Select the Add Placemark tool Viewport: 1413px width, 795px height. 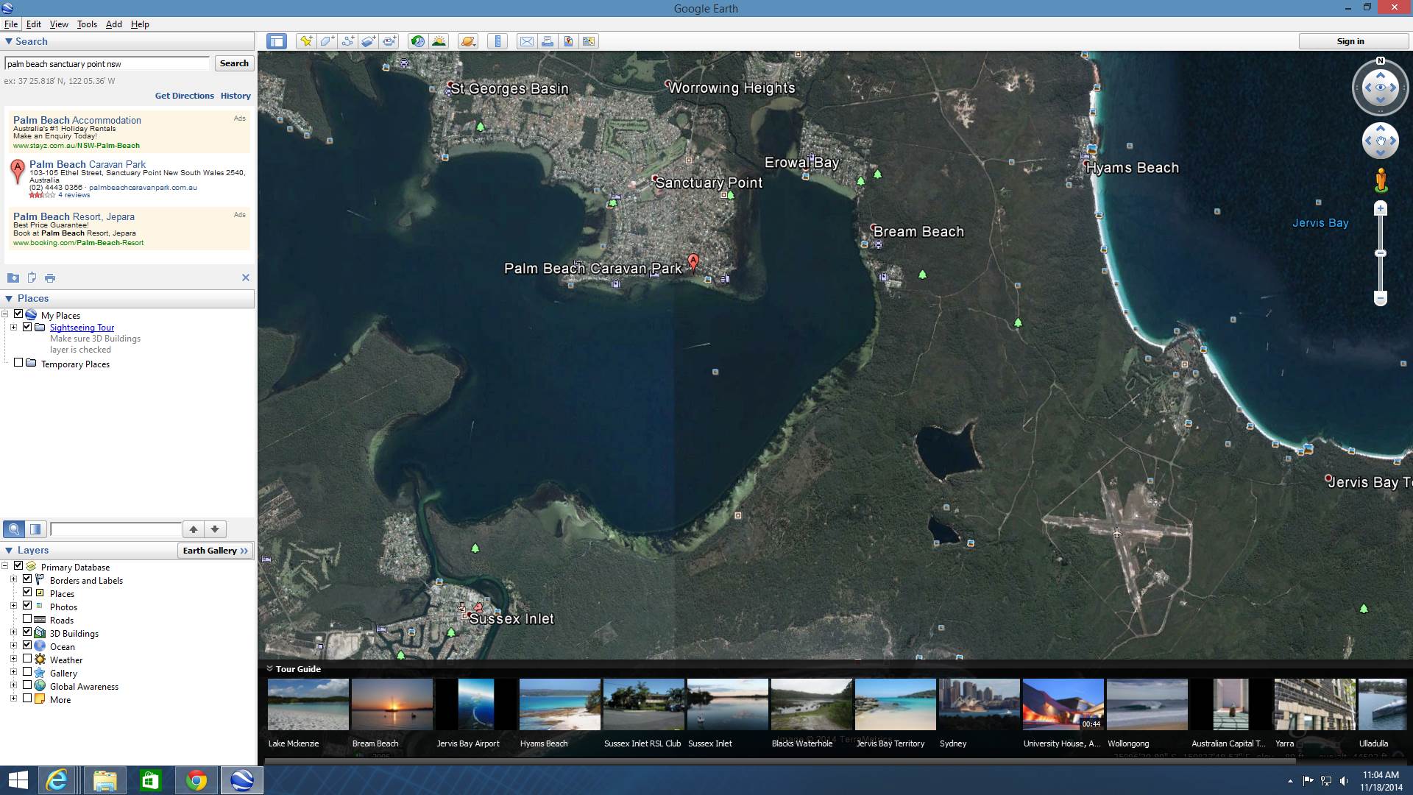306,41
